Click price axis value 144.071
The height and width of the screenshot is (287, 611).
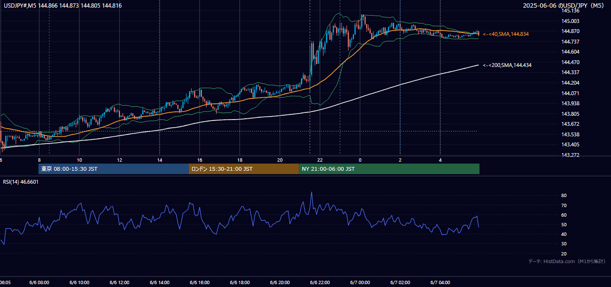point(570,93)
